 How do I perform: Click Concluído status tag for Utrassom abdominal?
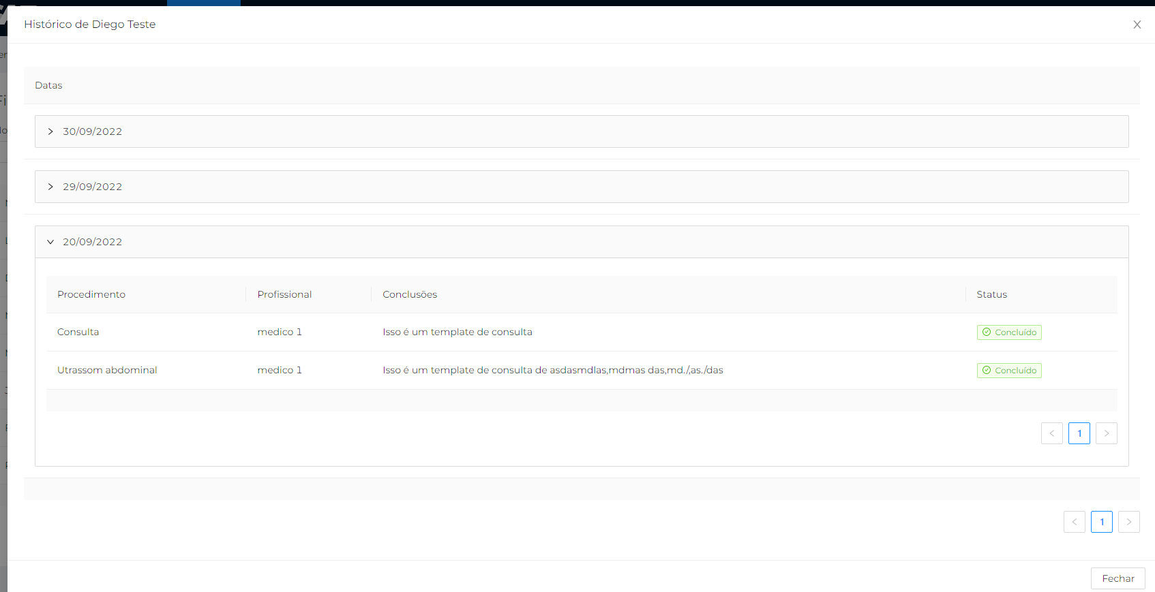point(1008,371)
